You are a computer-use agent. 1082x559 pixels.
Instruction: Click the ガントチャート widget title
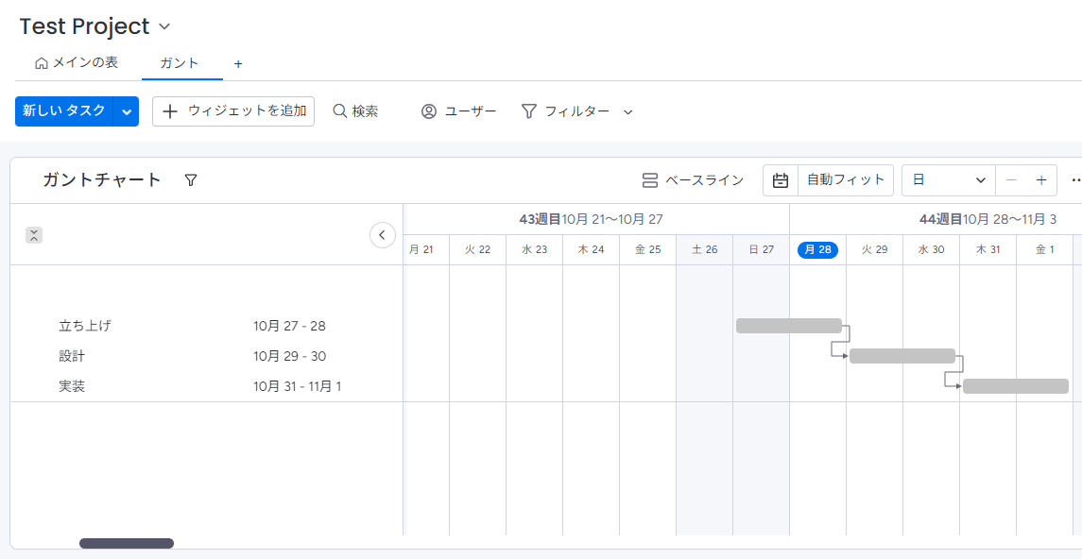(x=102, y=180)
